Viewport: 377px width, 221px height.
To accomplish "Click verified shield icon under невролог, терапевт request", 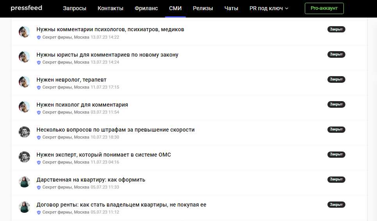I will click(x=39, y=87).
